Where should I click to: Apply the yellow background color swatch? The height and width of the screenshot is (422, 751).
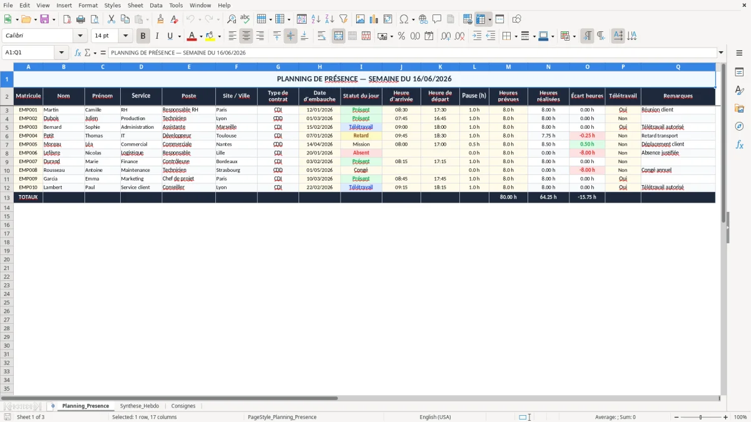click(x=210, y=36)
